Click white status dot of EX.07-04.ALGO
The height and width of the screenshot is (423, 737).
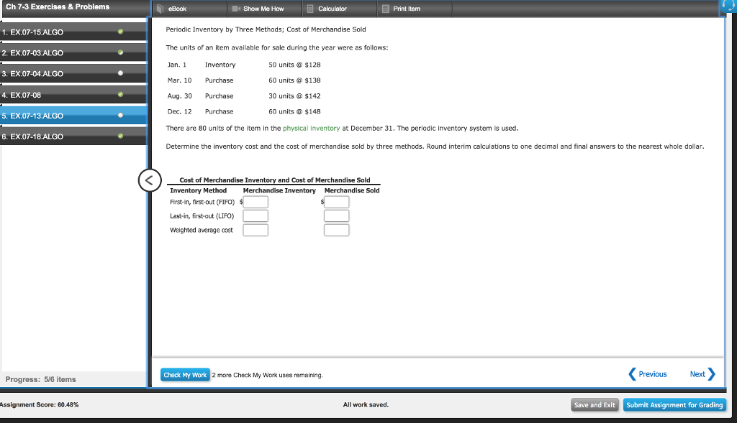coord(121,73)
